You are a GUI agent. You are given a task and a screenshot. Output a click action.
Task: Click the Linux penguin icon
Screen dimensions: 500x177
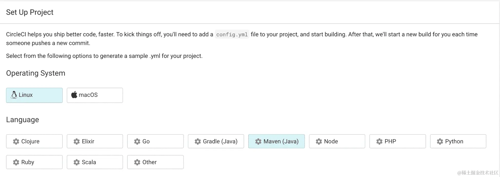[14, 95]
